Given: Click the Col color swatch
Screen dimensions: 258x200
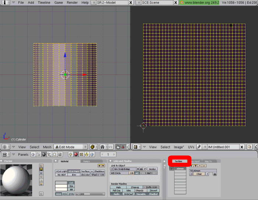Looking at the screenshot, I should [x=61, y=183].
